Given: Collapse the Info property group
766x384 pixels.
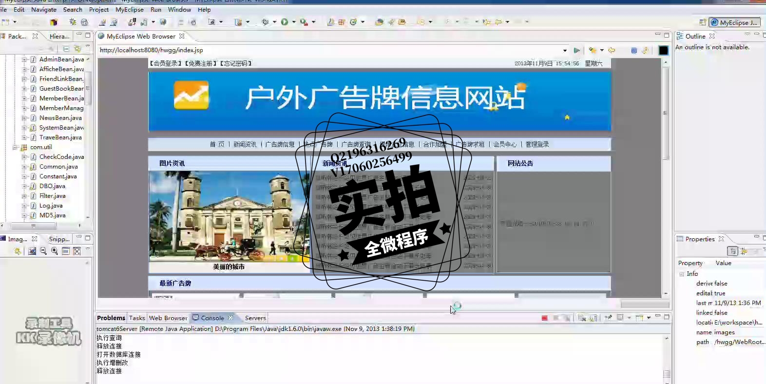Looking at the screenshot, I should click(x=682, y=274).
